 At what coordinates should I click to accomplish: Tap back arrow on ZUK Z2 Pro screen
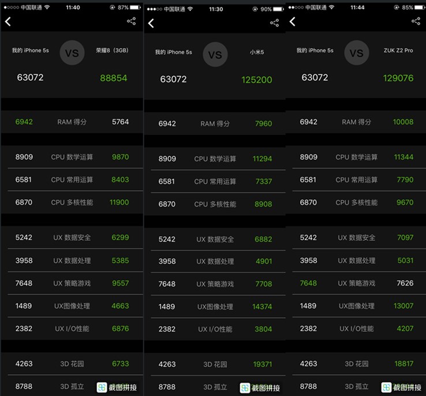pyautogui.click(x=292, y=21)
